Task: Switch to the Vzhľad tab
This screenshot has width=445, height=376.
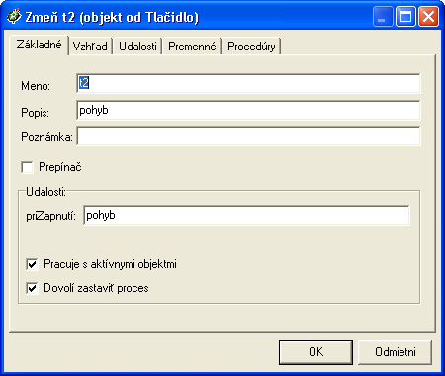Action: (90, 47)
